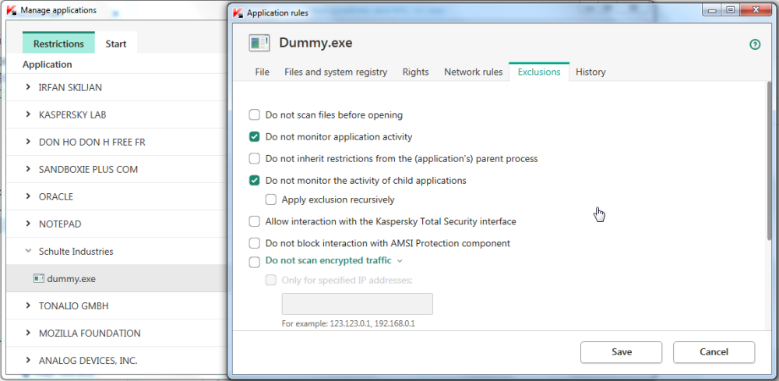Viewport: 779px width, 381px height.
Task: Click the dummy.exe file icon in tree
Action: [x=38, y=278]
